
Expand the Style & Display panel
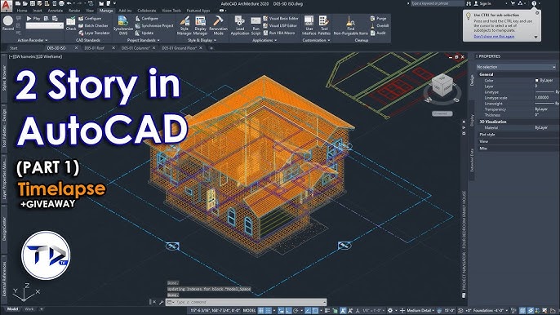click(202, 40)
